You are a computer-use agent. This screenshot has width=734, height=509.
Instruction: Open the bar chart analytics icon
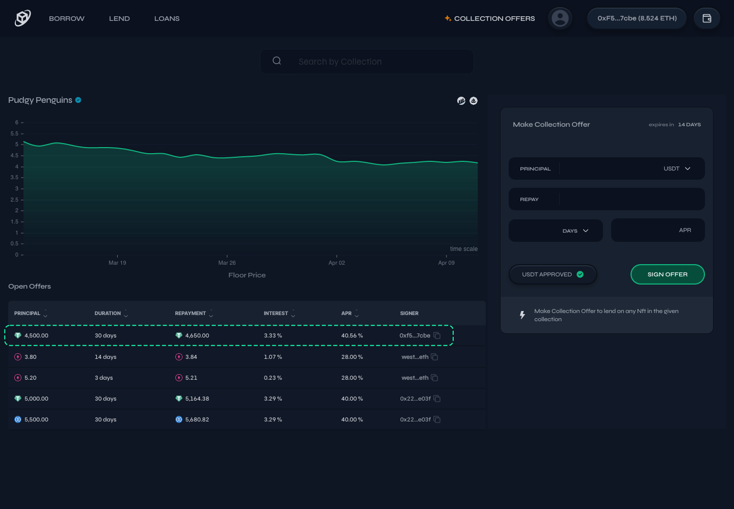[461, 101]
